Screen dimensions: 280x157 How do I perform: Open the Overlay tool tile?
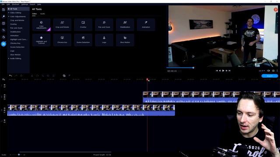83,25
